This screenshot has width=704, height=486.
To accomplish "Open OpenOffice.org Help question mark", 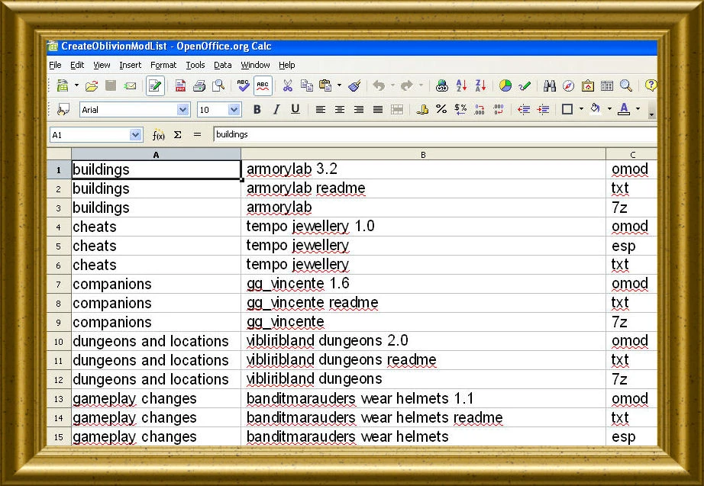I will 651,85.
